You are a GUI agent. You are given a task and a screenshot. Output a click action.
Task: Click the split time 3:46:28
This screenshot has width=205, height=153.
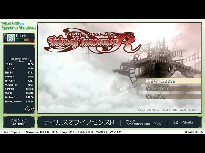(30, 101)
